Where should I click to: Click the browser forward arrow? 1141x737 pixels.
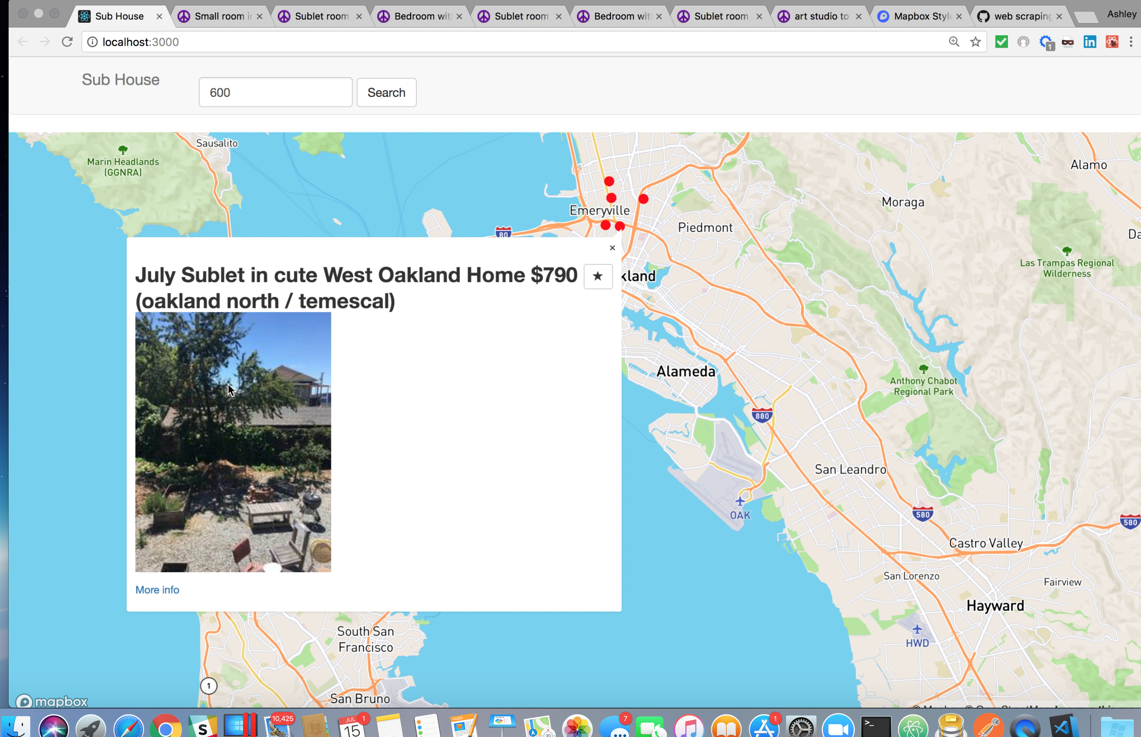[44, 42]
